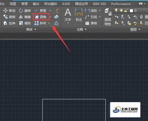Click the white layer color swatch
Screen dimensions: 148x121
point(131,11)
